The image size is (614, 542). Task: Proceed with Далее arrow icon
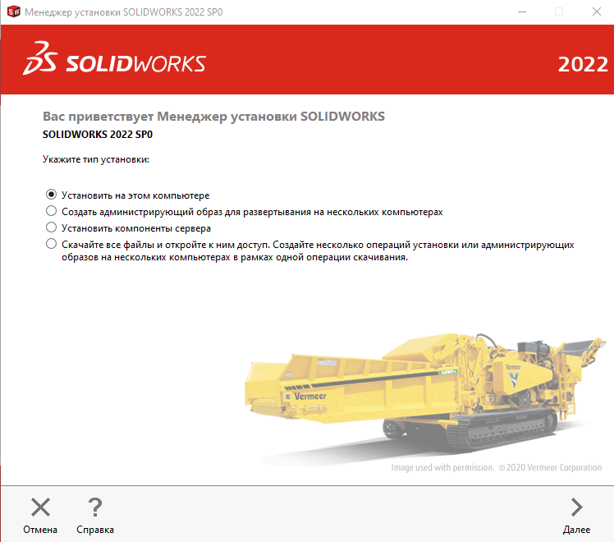point(576,508)
